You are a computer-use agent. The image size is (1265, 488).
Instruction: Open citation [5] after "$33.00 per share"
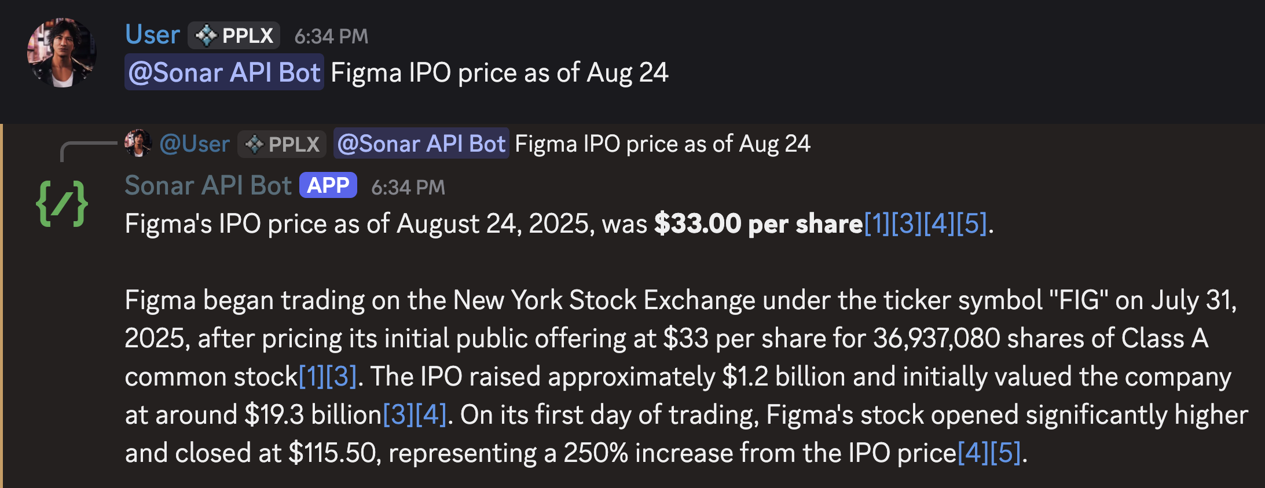(971, 224)
